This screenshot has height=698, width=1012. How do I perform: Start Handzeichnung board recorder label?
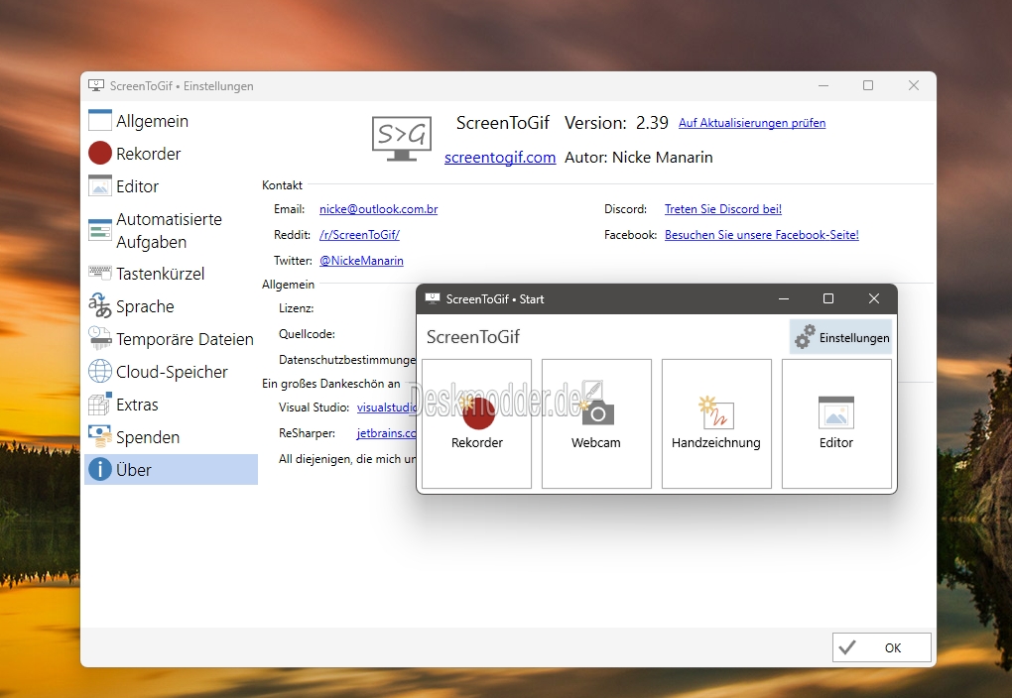(715, 443)
